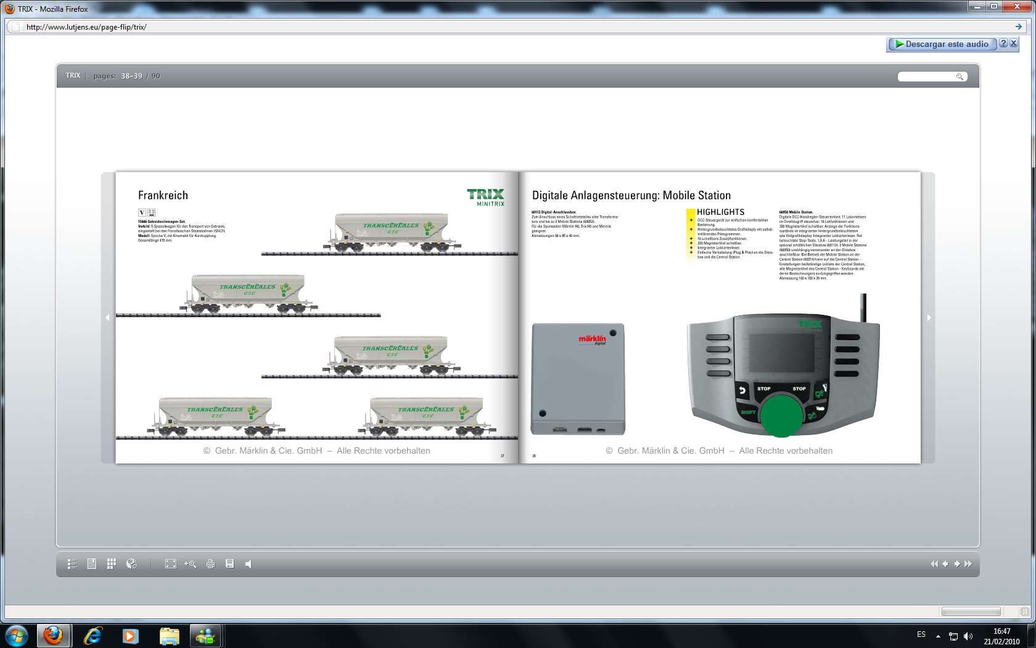Toggle fullscreen view in flipbook toolbar
The image size is (1036, 648).
[171, 564]
